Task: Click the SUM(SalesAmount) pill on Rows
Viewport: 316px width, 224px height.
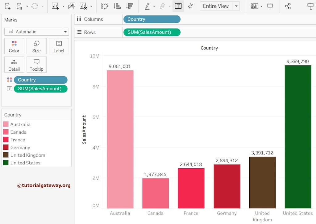Action: pyautogui.click(x=152, y=32)
